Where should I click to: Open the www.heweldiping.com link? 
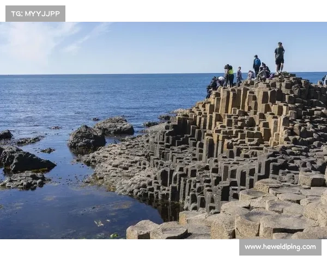[x=280, y=247]
